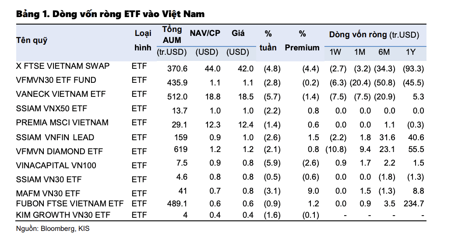Click the table title 'Bảng 1. Dòng vốn ròng ETF'
Image resolution: width=451 pixels, height=248 pixels.
tap(110, 14)
